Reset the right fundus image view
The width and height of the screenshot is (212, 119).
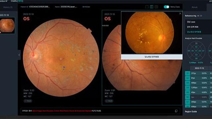coord(109,101)
